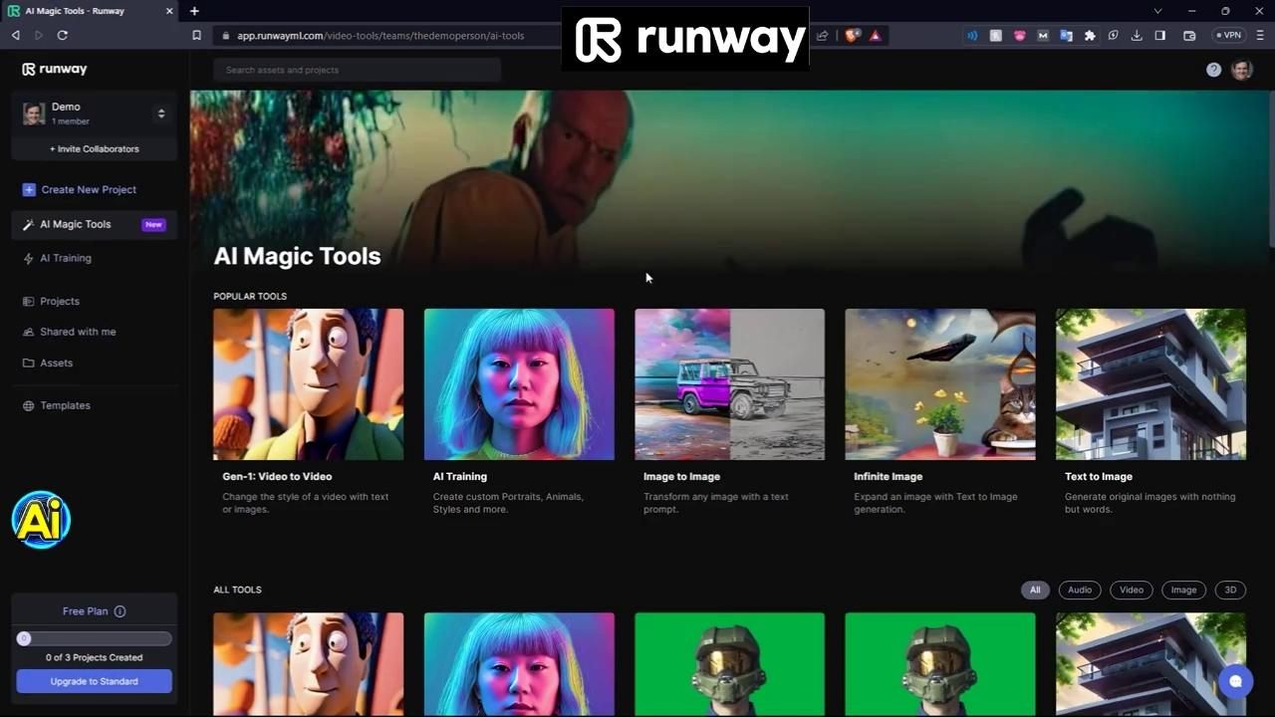Click the Free Plan info icon

(120, 611)
